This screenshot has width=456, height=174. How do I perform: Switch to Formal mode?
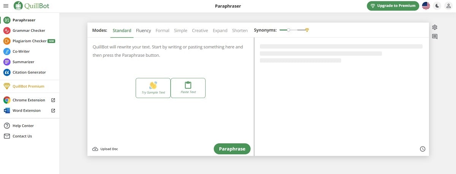click(x=162, y=31)
